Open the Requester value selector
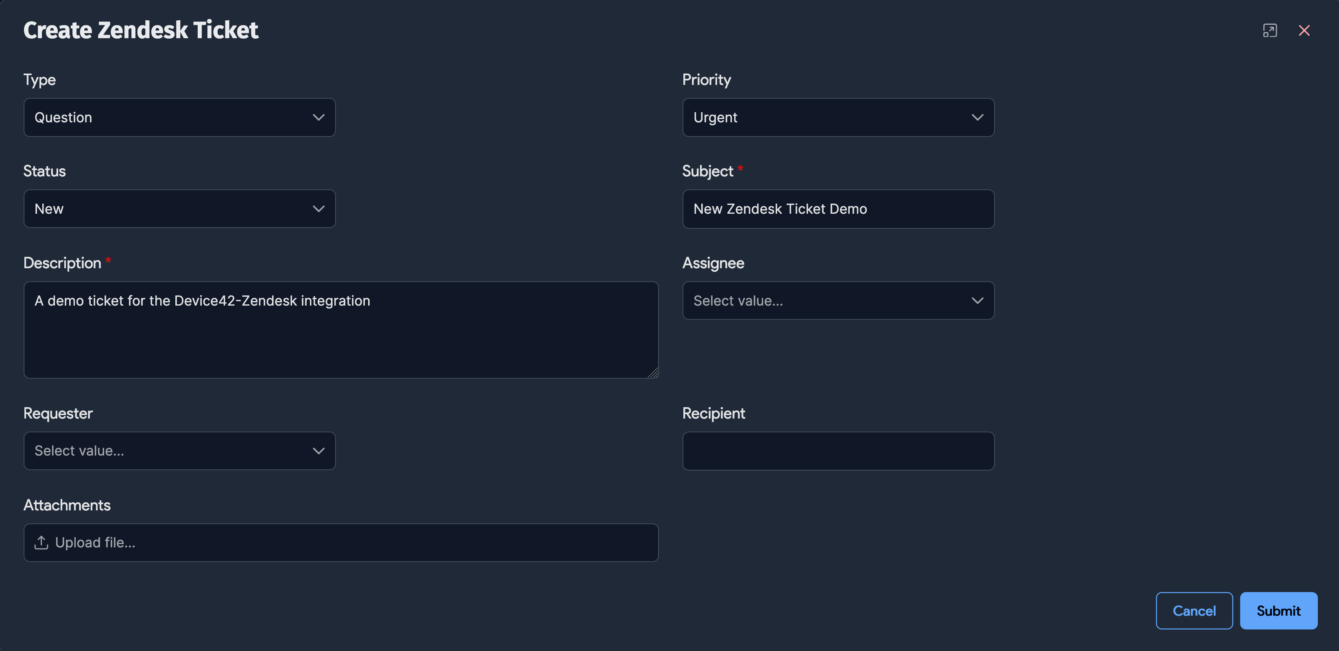1339x651 pixels. [x=179, y=451]
